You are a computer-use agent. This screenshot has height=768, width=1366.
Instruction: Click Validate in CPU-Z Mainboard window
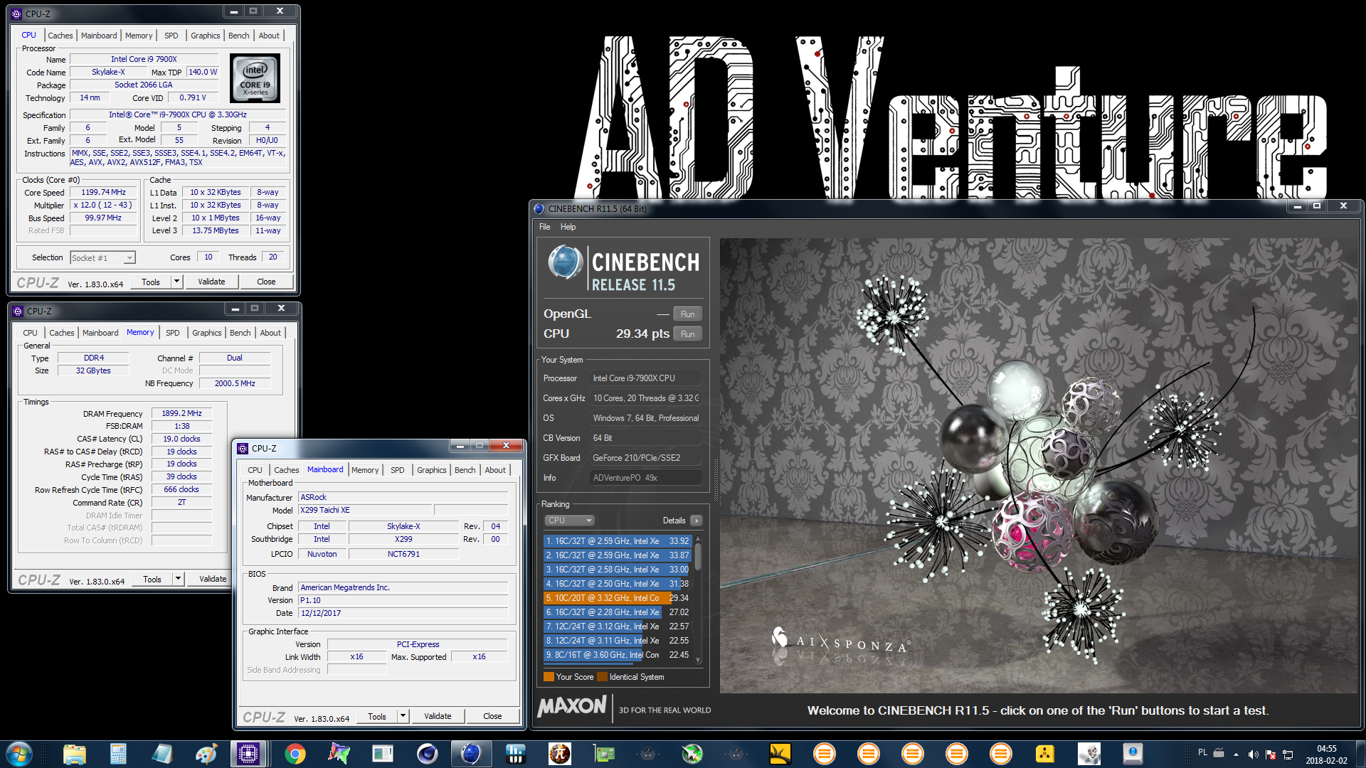[x=438, y=716]
